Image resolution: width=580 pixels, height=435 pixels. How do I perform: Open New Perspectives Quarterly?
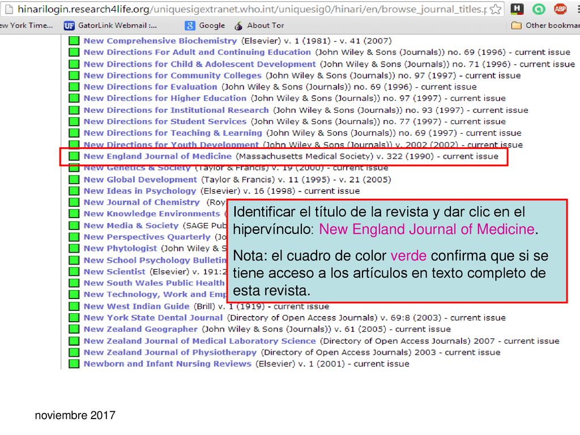tap(147, 237)
